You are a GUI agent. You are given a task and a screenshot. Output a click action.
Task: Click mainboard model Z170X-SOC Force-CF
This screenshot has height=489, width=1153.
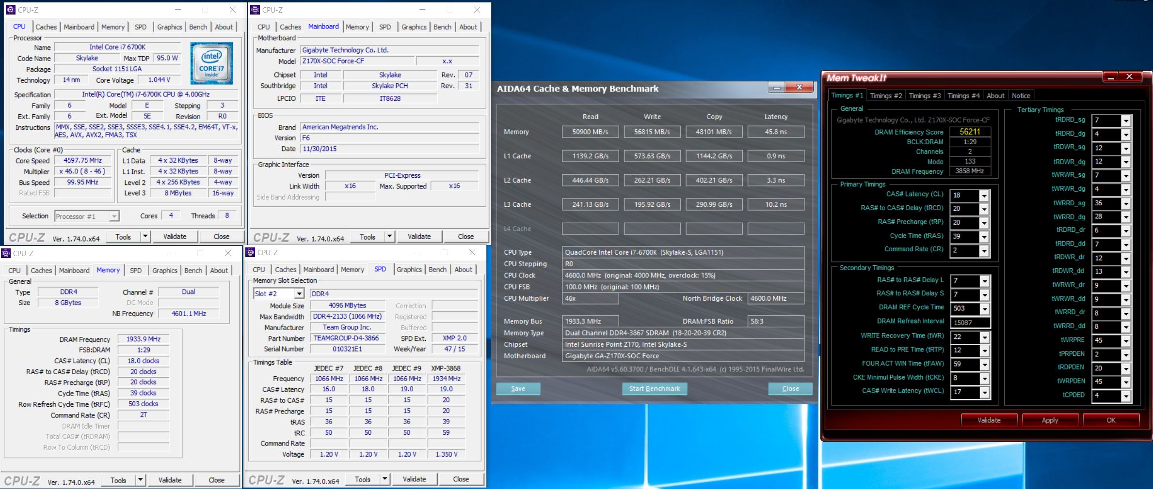[x=357, y=61]
